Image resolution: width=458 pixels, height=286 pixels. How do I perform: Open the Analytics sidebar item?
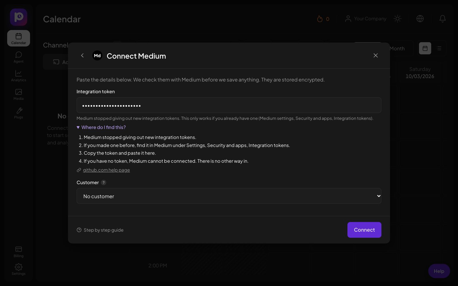tap(19, 76)
